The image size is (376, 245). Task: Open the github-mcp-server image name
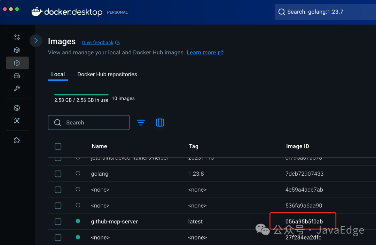coord(115,222)
